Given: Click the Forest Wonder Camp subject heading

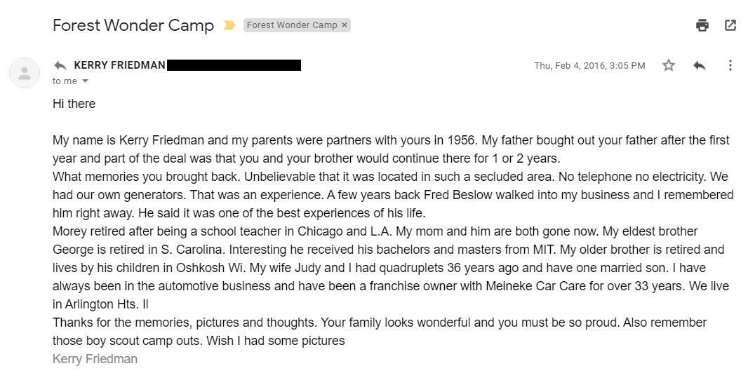Looking at the screenshot, I should 133,25.
